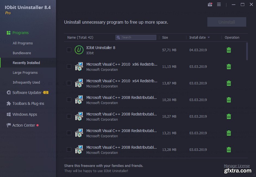Open Toolbars & Plug-ins section
This screenshot has height=177, width=256.
28,103
